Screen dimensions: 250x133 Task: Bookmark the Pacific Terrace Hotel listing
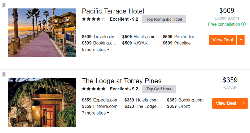click(4, 6)
